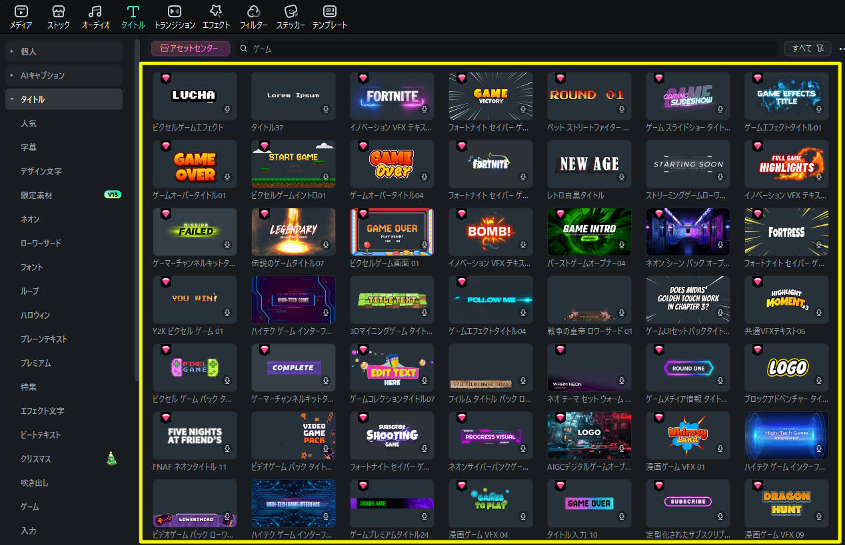The image size is (845, 545).
Task: Open the メディア media tab icon
Action: pos(21,12)
